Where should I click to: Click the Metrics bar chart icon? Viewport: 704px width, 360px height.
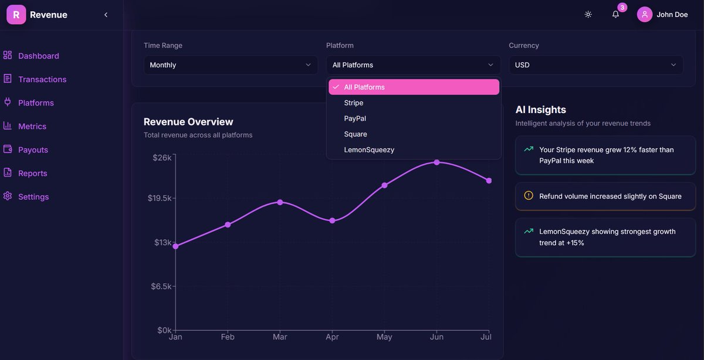[8, 125]
